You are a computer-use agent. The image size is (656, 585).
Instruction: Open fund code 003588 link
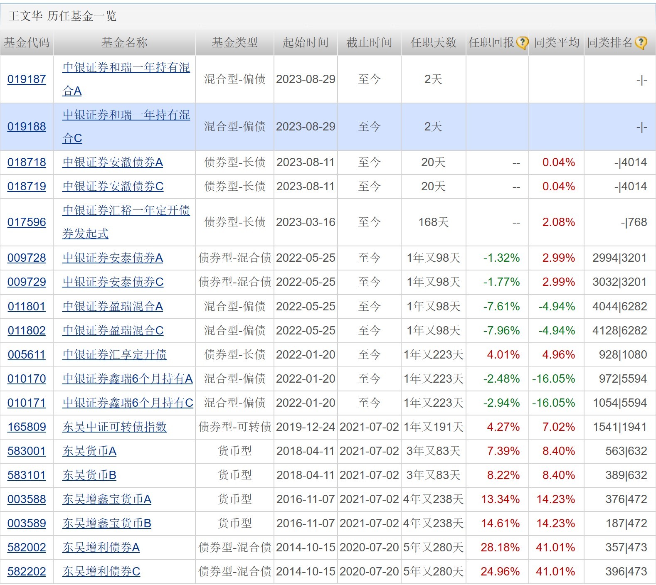pyautogui.click(x=27, y=499)
